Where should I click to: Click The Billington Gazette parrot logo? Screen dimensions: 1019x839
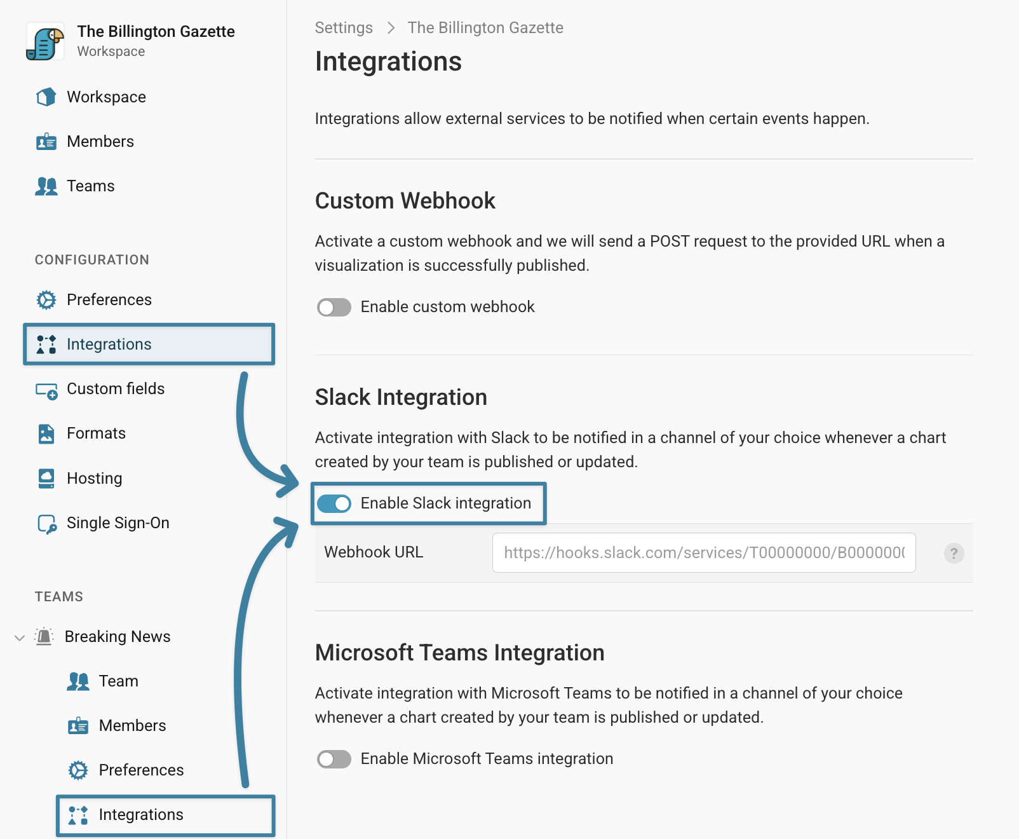click(x=45, y=41)
